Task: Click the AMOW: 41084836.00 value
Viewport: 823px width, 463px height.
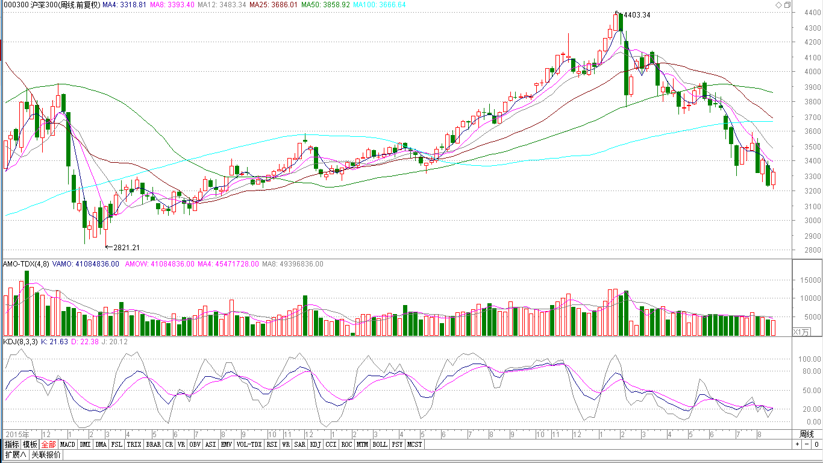Action: click(160, 264)
